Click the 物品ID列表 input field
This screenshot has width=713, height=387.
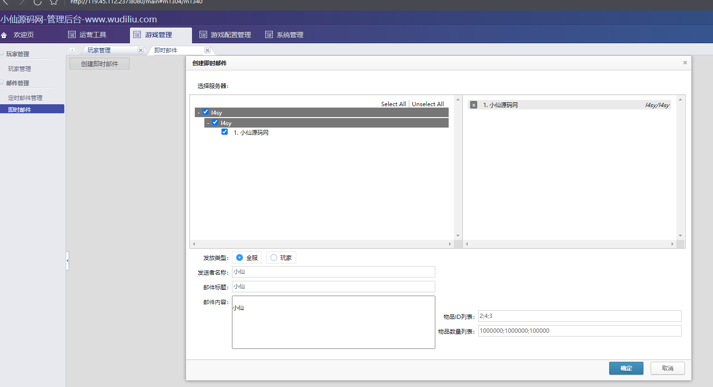pyautogui.click(x=580, y=316)
